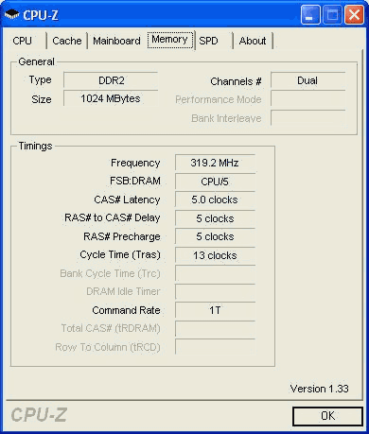Go to the About tab

(x=253, y=41)
